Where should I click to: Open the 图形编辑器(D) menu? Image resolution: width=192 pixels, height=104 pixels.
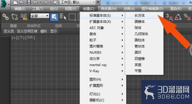click(x=152, y=9)
